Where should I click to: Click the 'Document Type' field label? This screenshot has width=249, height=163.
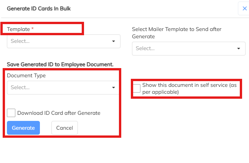pos(26,75)
